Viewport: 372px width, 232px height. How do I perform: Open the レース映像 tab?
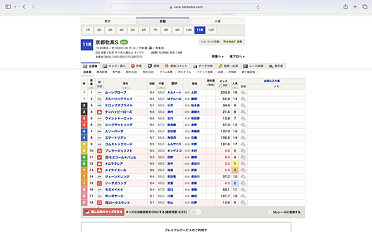[x=253, y=66]
